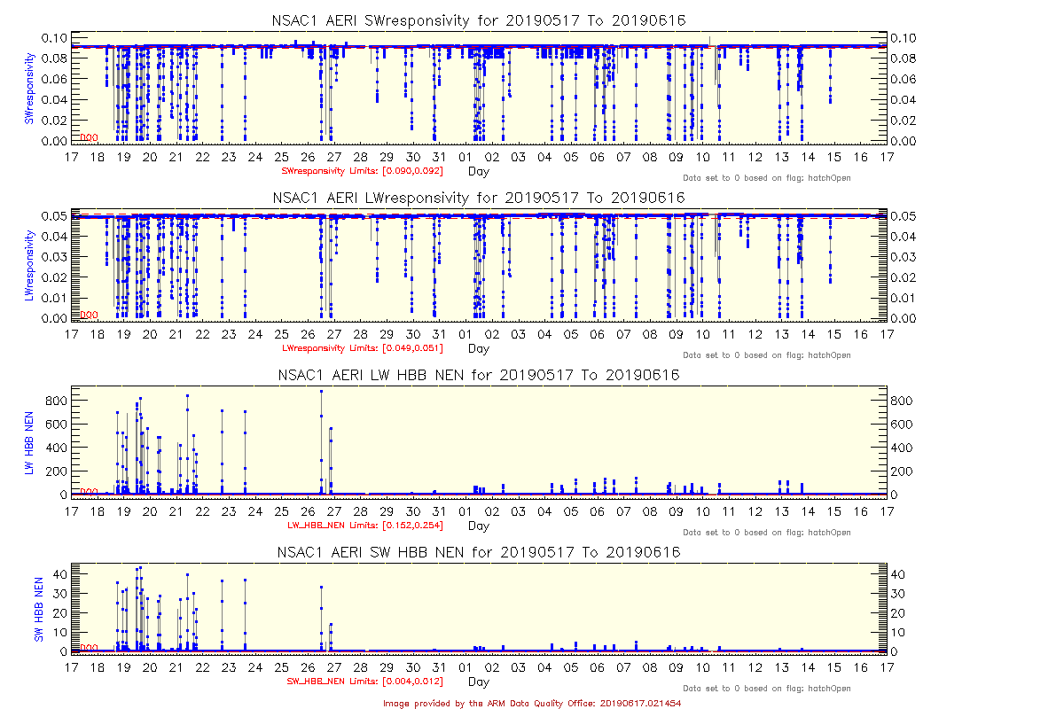This screenshot has width=1064, height=709.
Task: Click the SW_HBB_NEN Limits label
Action: 364,682
